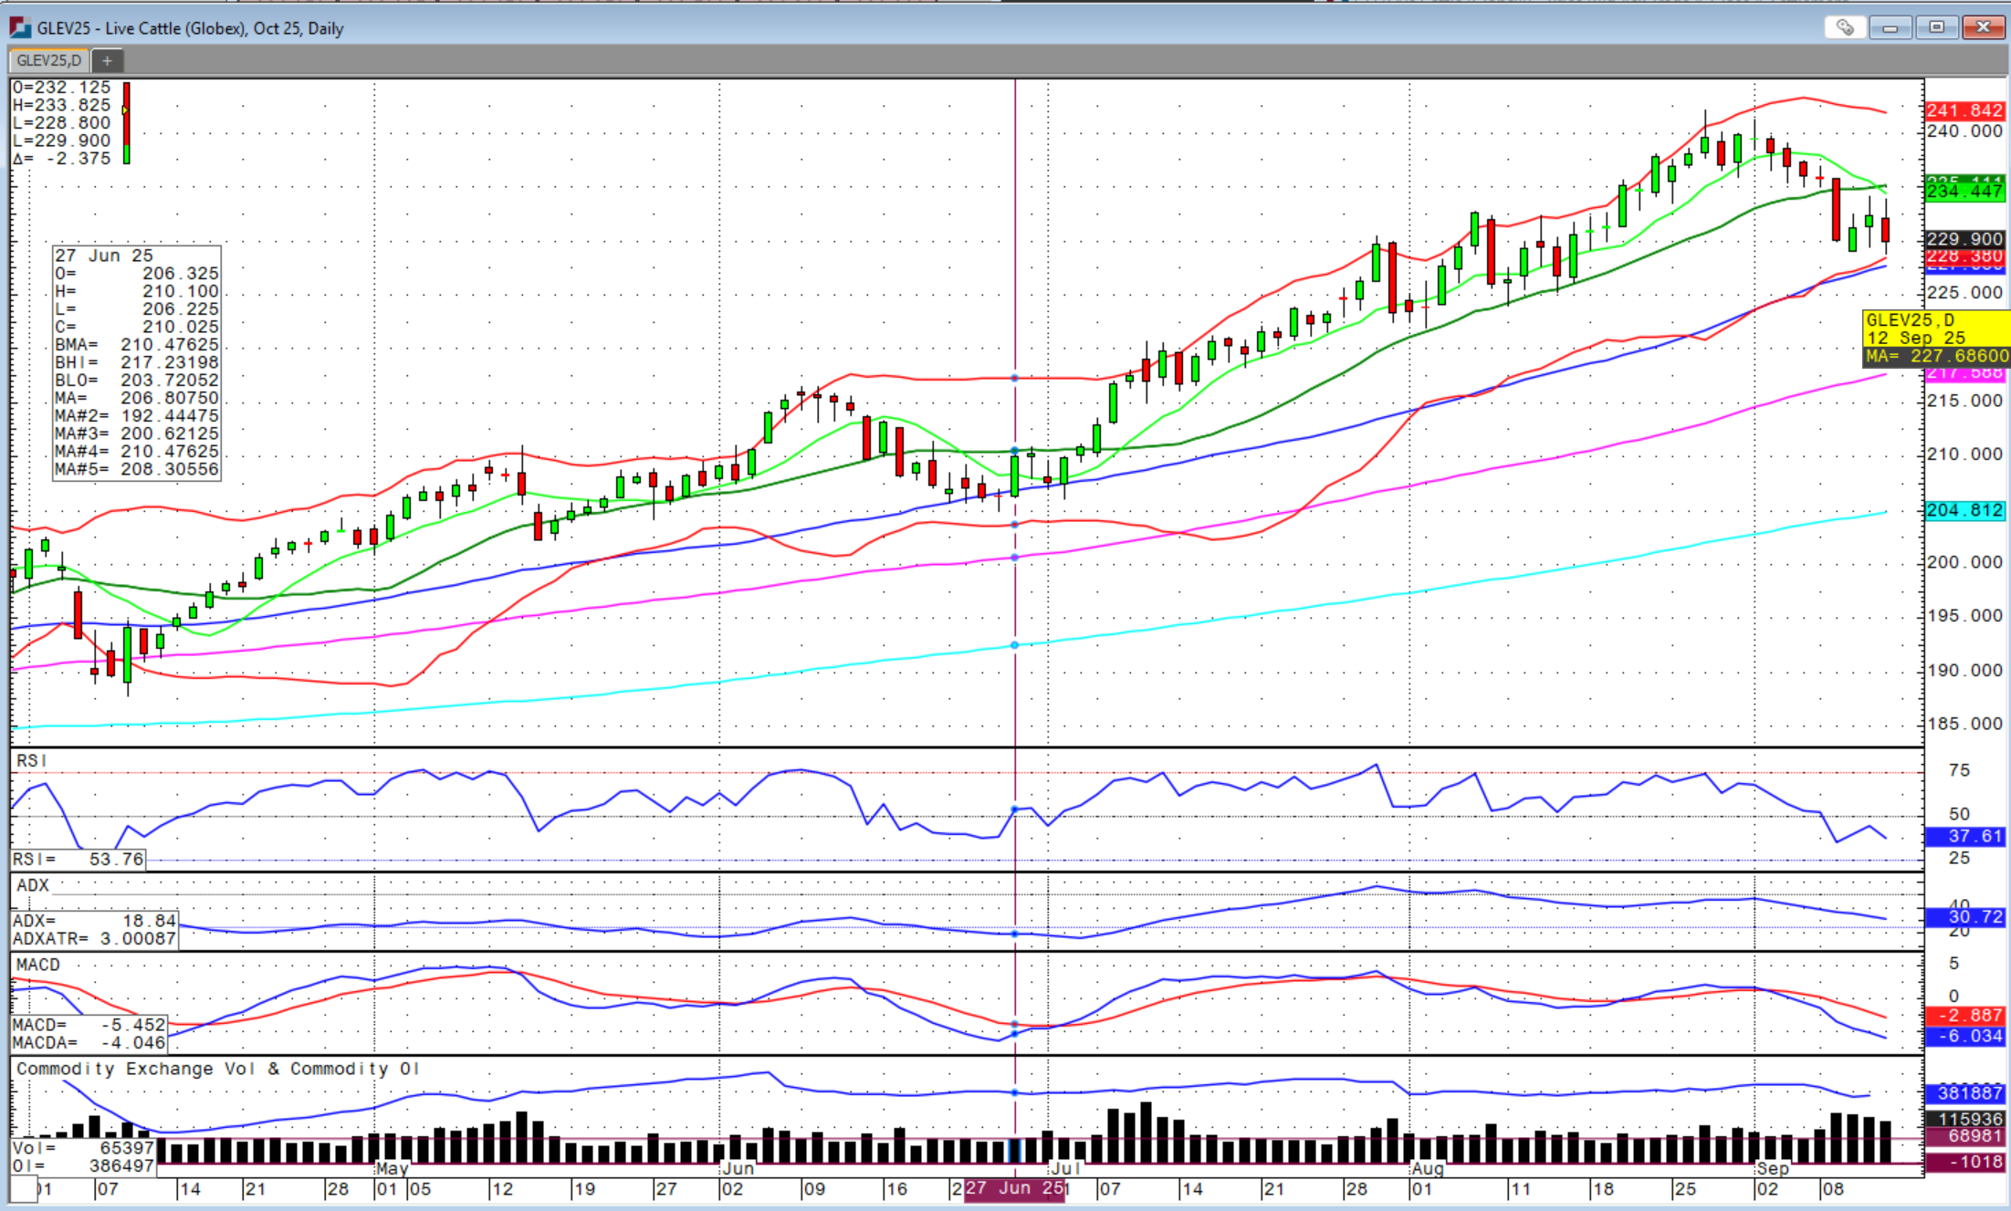The image size is (2011, 1211).
Task: Click the MACD study label
Action: click(37, 965)
